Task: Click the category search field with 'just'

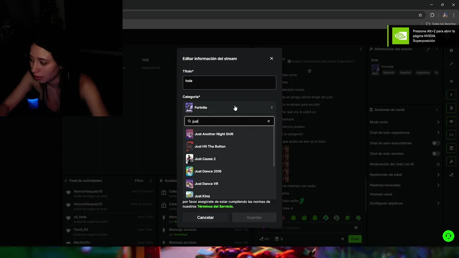Action: click(229, 121)
